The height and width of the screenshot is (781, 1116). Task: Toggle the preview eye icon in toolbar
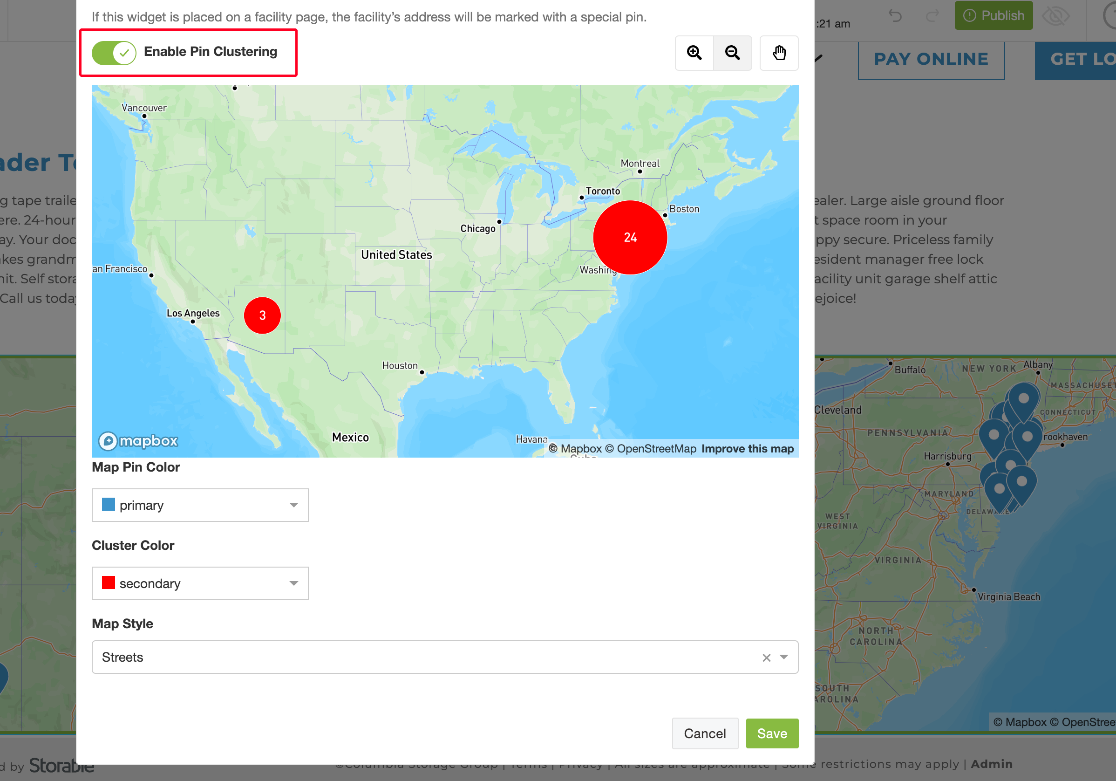1056,15
